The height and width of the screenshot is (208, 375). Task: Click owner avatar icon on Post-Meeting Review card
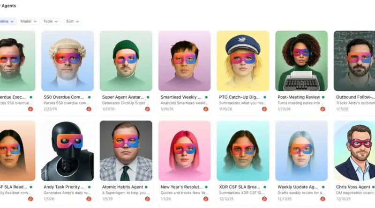(322, 109)
